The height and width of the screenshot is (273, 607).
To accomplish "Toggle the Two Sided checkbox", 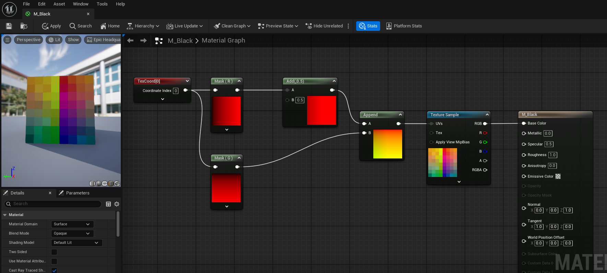I will 54,252.
